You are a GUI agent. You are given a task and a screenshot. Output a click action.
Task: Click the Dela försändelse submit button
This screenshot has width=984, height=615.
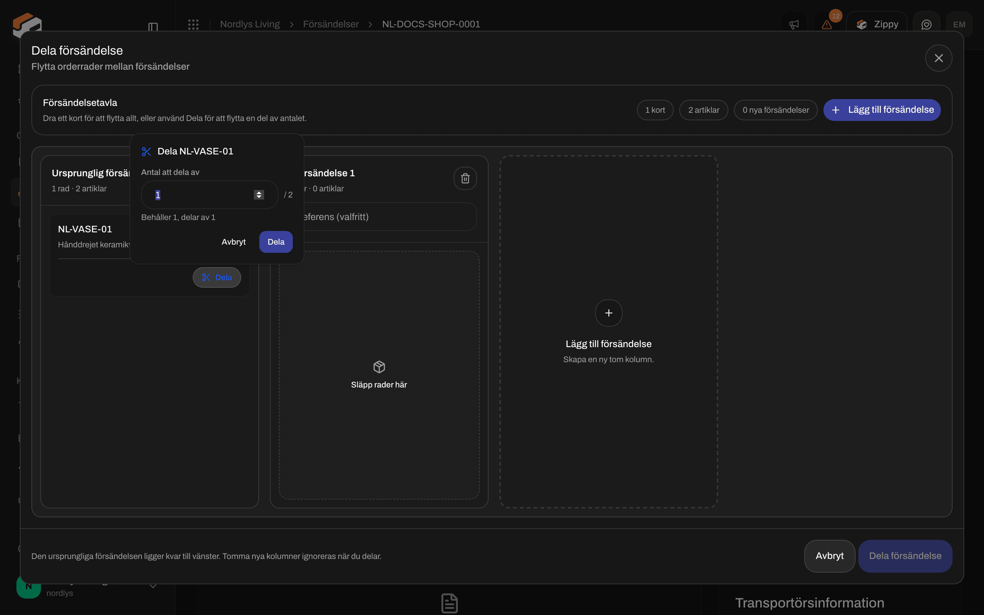coord(905,556)
